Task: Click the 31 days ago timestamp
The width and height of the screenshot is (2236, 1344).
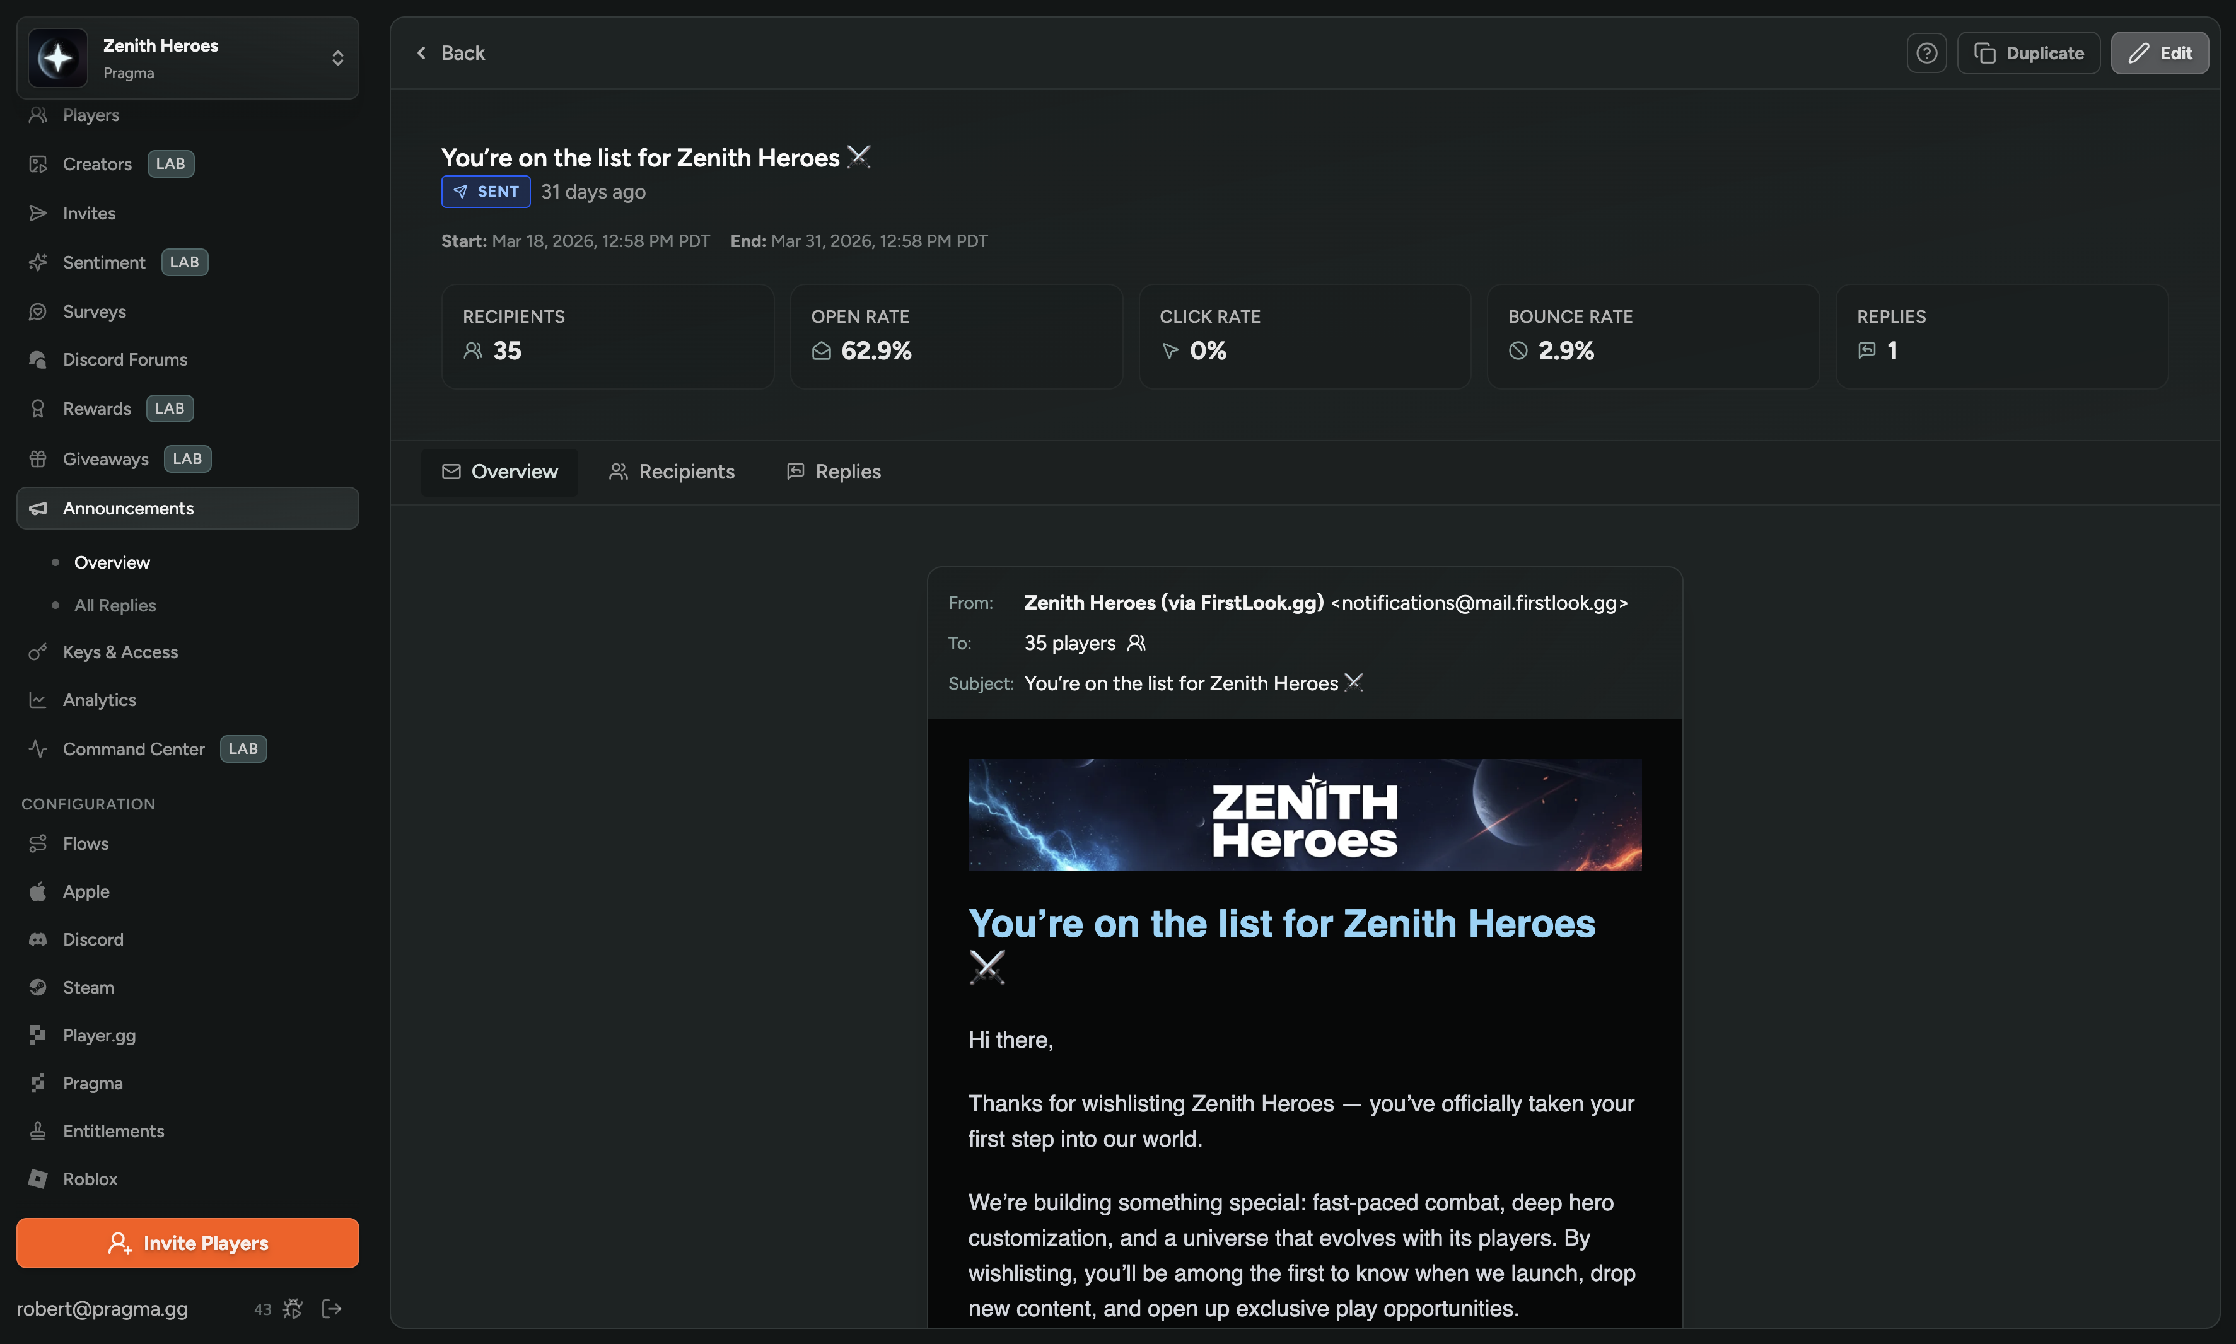Action: [x=593, y=192]
